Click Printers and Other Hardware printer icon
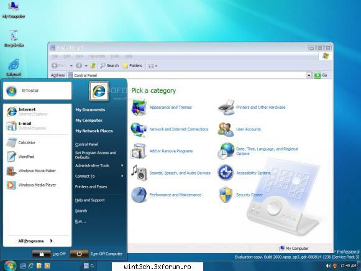 click(x=226, y=108)
